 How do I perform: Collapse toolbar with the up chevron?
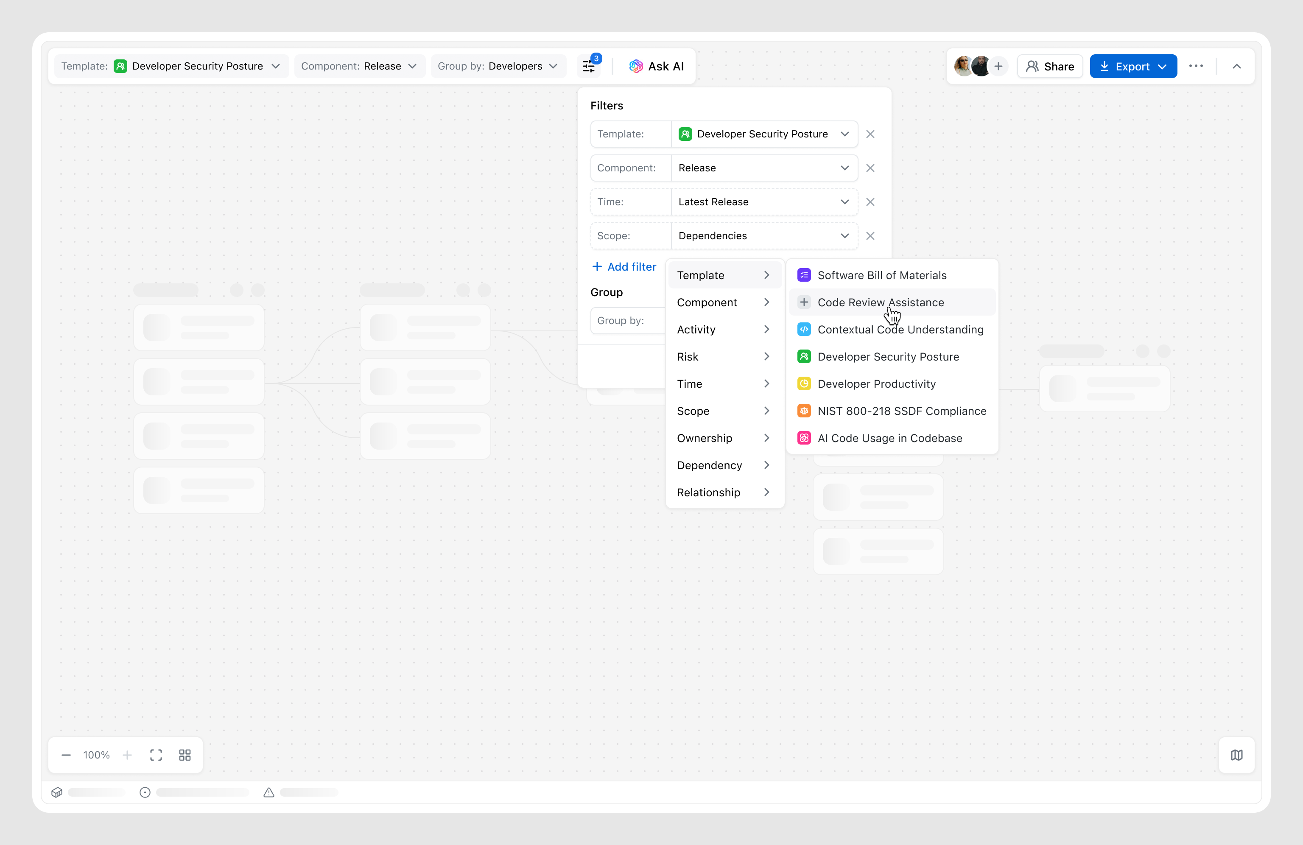(1236, 66)
